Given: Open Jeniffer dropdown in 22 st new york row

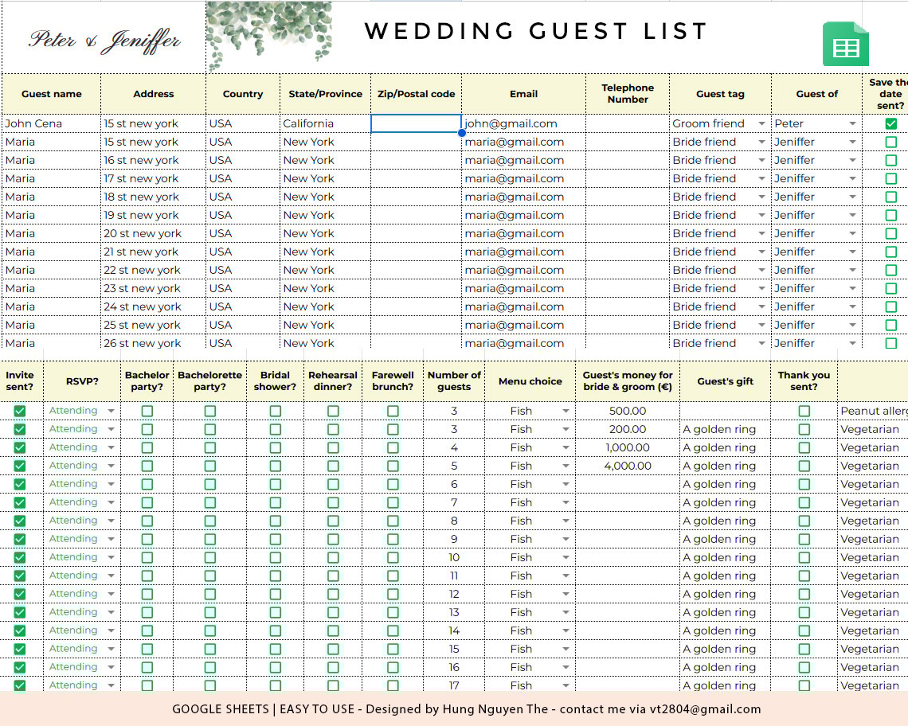Looking at the screenshot, I should click(852, 270).
